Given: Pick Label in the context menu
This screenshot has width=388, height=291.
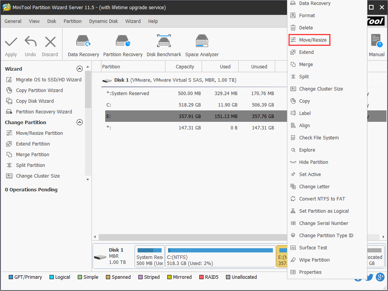Looking at the screenshot, I should click(327, 113).
